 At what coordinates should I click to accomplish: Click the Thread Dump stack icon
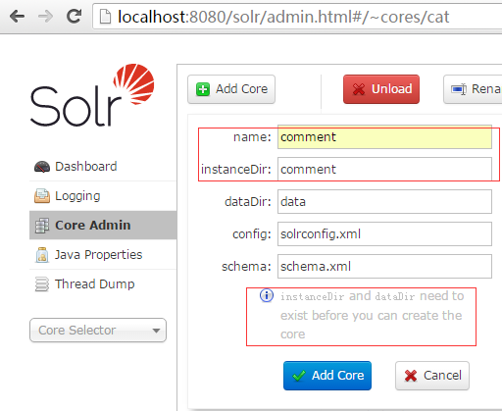click(42, 284)
